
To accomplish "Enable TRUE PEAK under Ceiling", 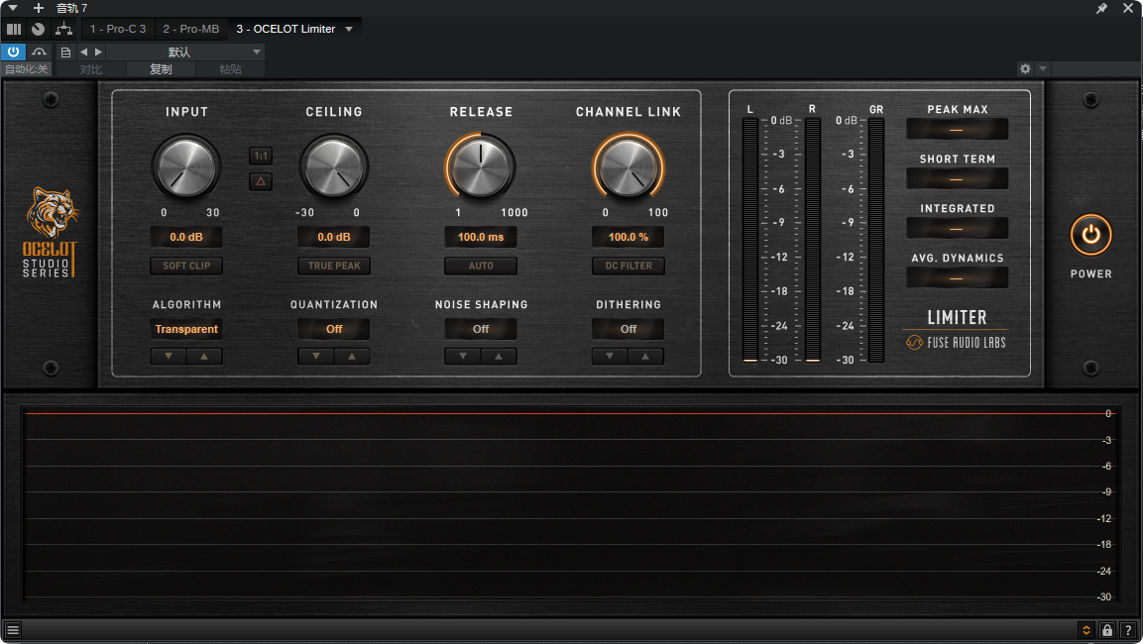I will tap(334, 266).
